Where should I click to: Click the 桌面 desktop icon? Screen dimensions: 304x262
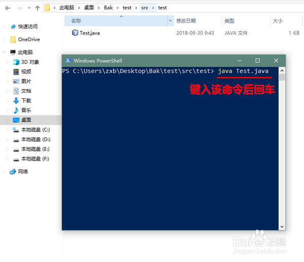[16, 120]
